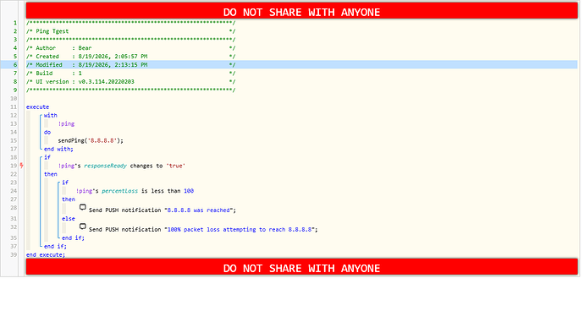584x311 pixels.
Task: Click the "else" keyword on line 31
Action: coord(69,219)
